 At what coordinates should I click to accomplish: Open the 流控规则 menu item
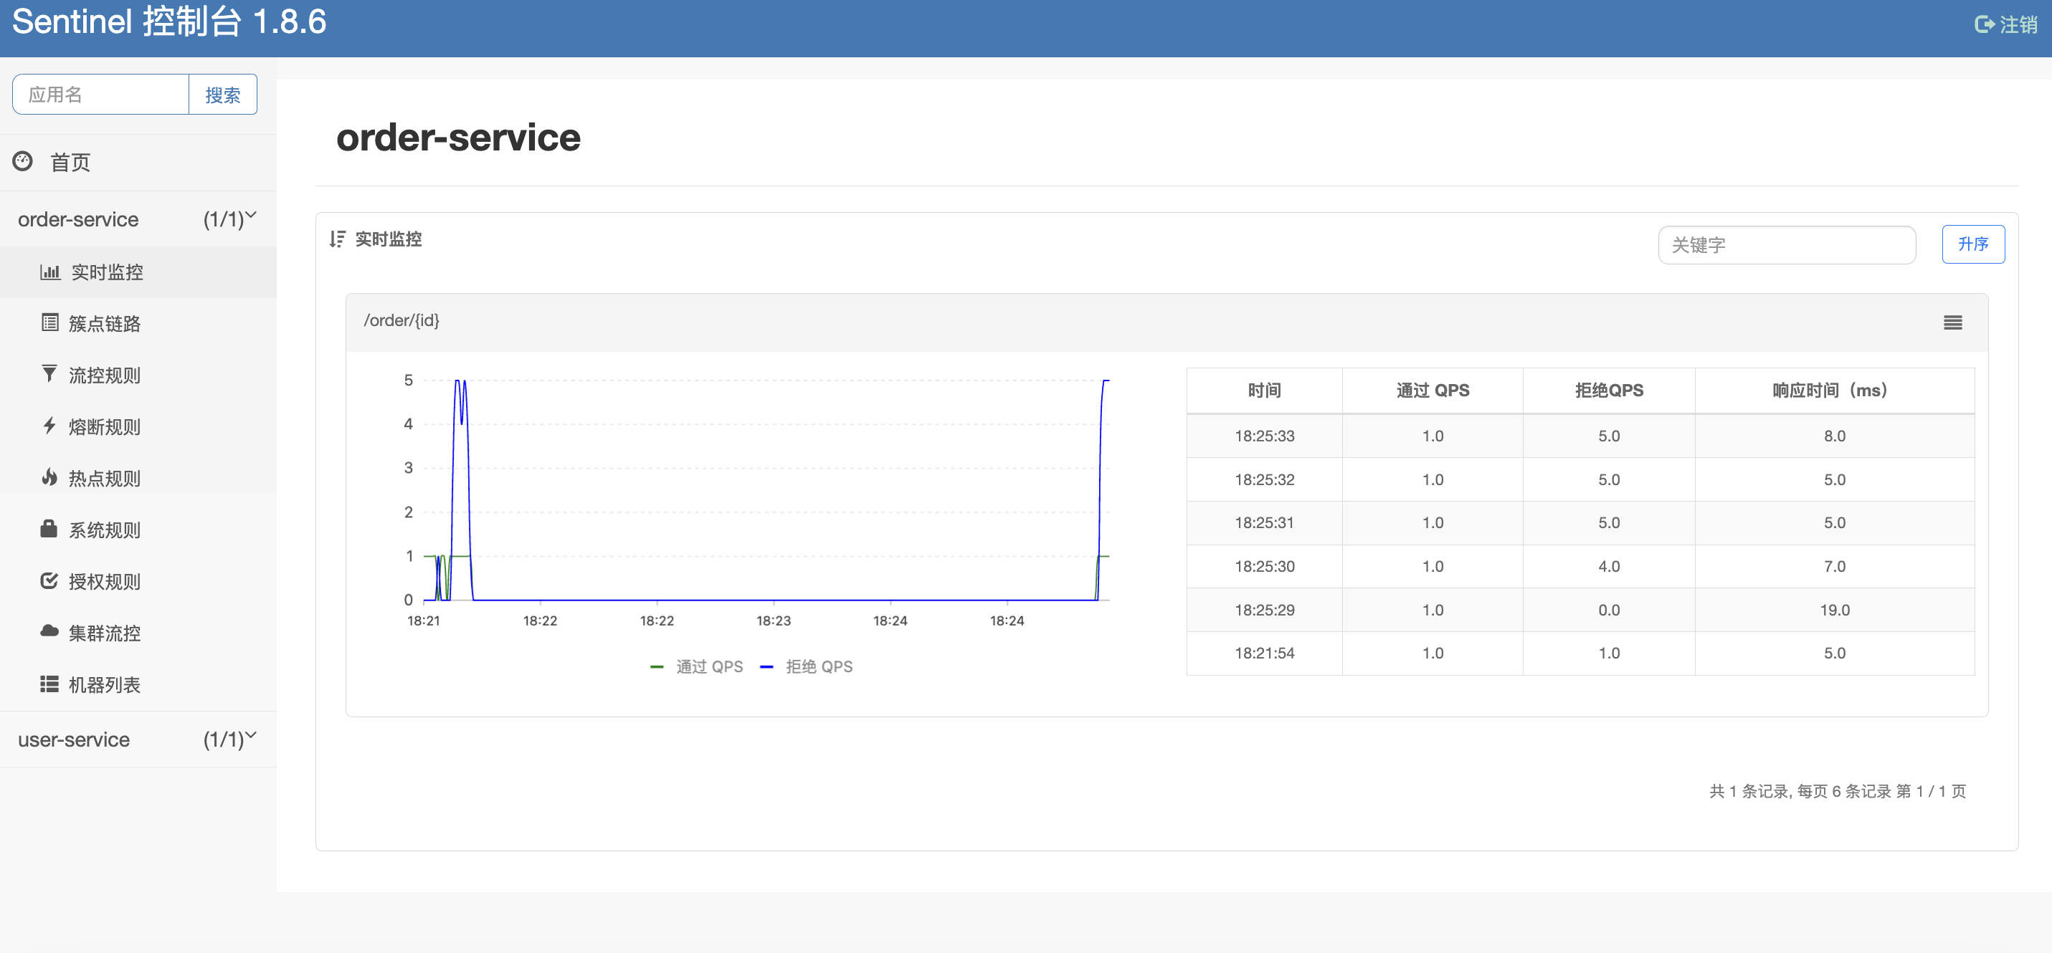point(105,375)
